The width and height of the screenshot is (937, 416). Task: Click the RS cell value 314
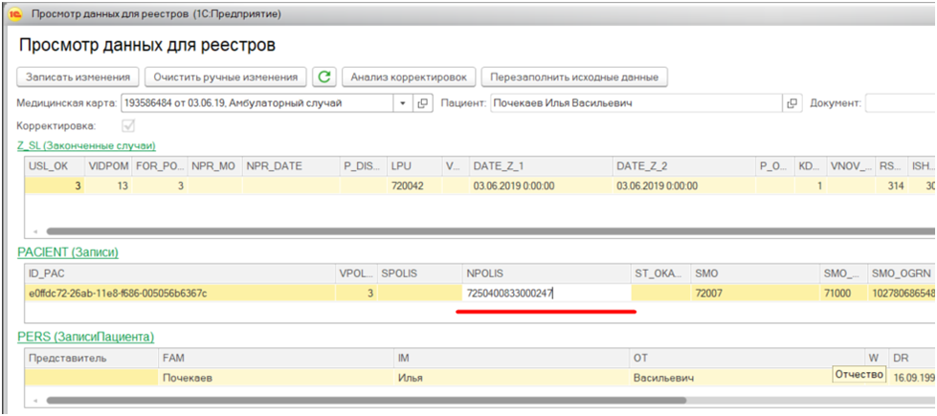pyautogui.click(x=891, y=186)
